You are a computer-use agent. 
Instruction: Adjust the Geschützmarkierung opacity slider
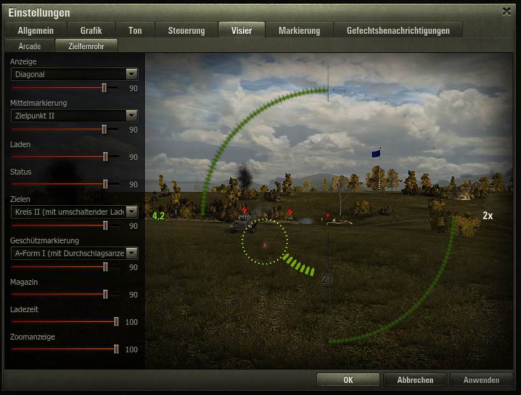coord(65,267)
